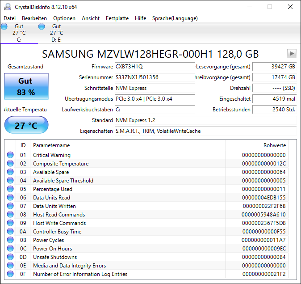Image resolution: width=301 pixels, height=284 pixels.
Task: Click the Gesamtzustand label
Action: pyautogui.click(x=25, y=67)
